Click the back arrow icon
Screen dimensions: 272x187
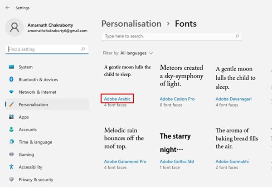pyautogui.click(x=7, y=8)
